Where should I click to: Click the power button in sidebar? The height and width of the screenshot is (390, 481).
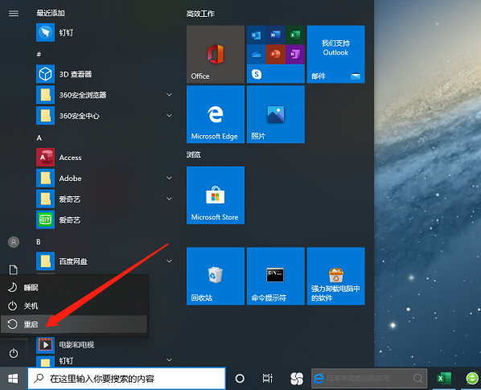tap(14, 353)
